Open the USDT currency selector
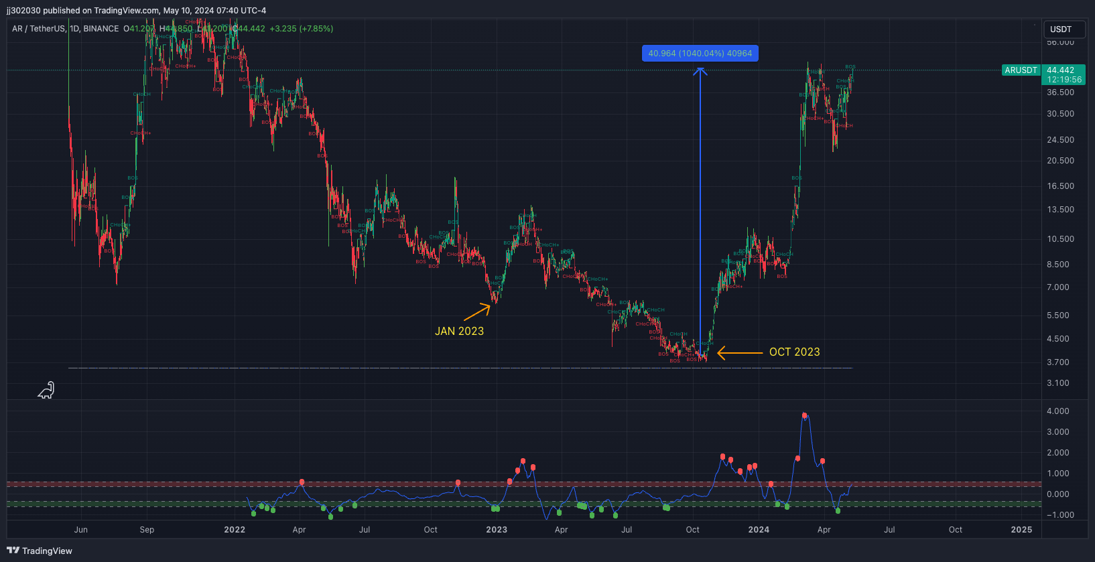1095x562 pixels. (x=1064, y=29)
